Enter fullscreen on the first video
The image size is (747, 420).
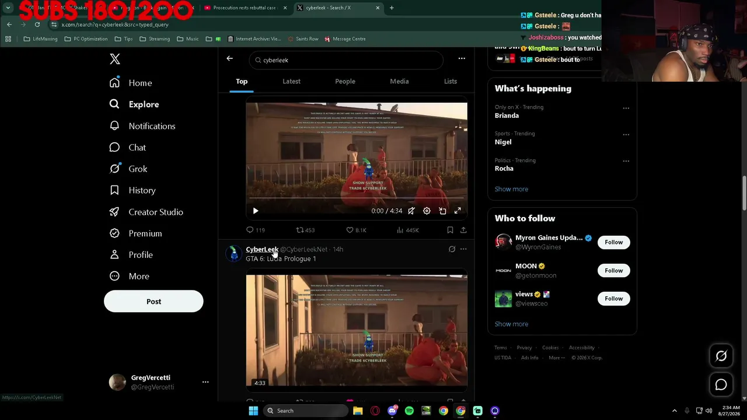click(458, 211)
